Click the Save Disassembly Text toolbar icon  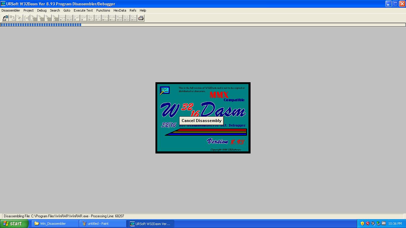(12, 18)
